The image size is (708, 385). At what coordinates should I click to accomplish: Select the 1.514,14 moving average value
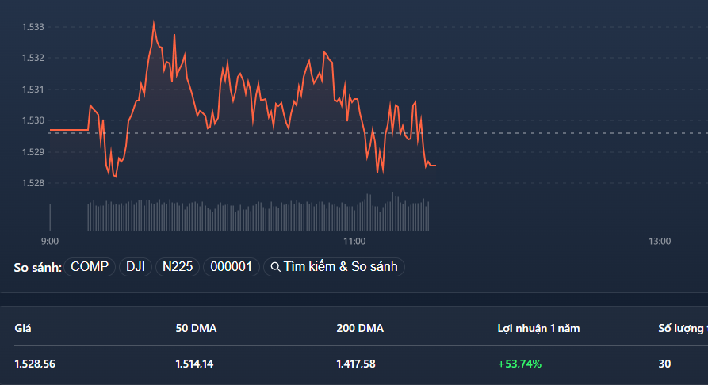tap(196, 364)
